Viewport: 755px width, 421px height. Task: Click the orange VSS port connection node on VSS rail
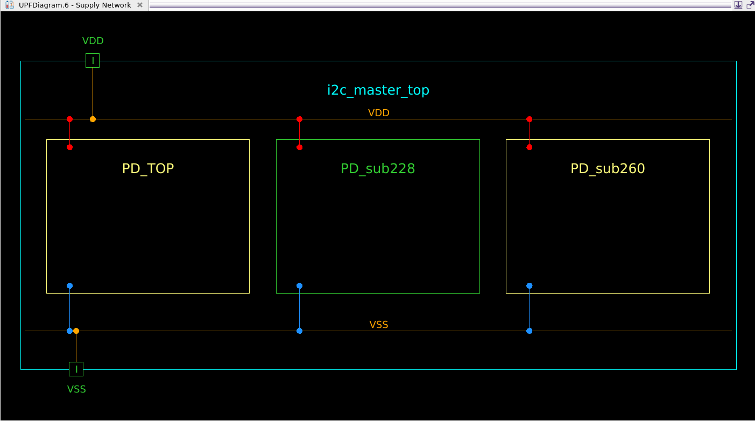(76, 331)
